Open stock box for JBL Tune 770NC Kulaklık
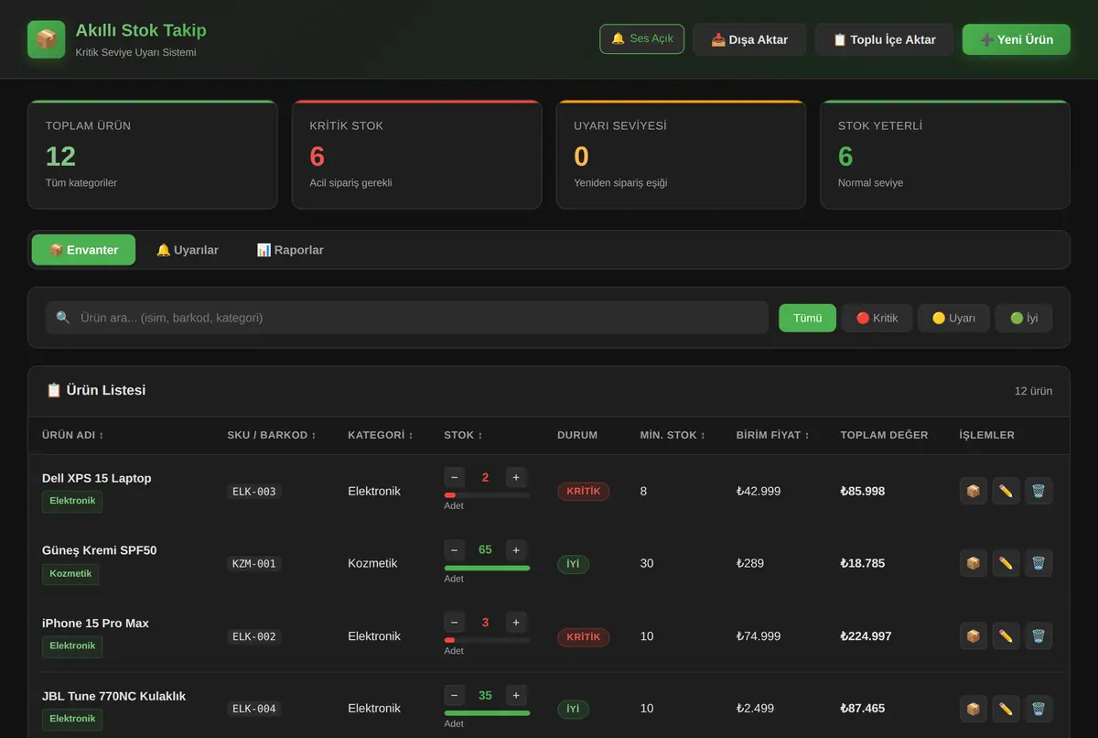Viewport: 1098px width, 738px height. coord(974,709)
